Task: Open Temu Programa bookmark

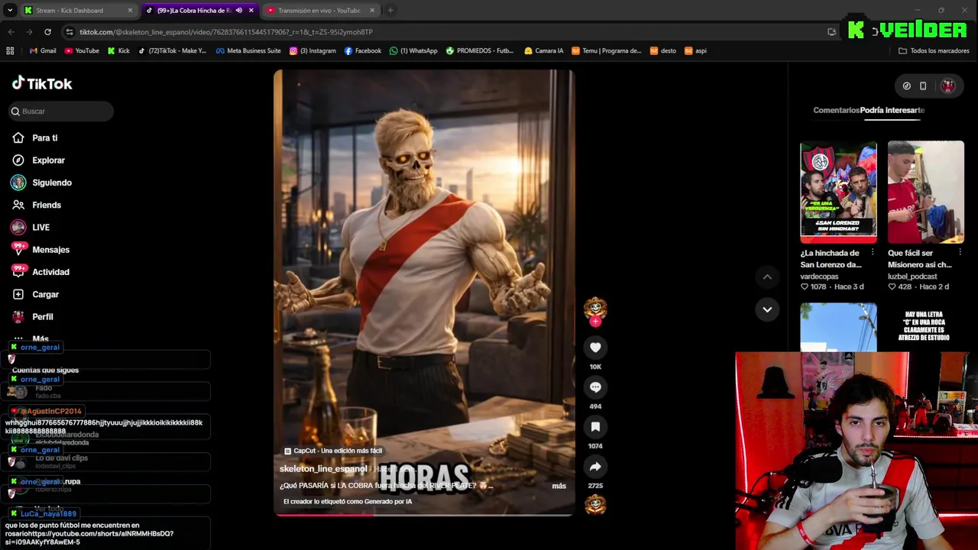Action: click(607, 51)
